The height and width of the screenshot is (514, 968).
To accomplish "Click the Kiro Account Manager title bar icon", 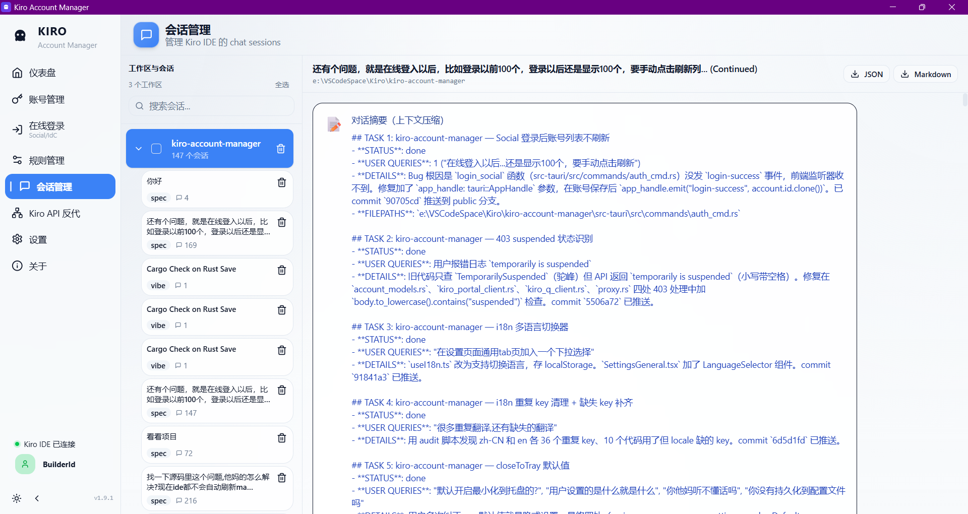I will coord(6,7).
